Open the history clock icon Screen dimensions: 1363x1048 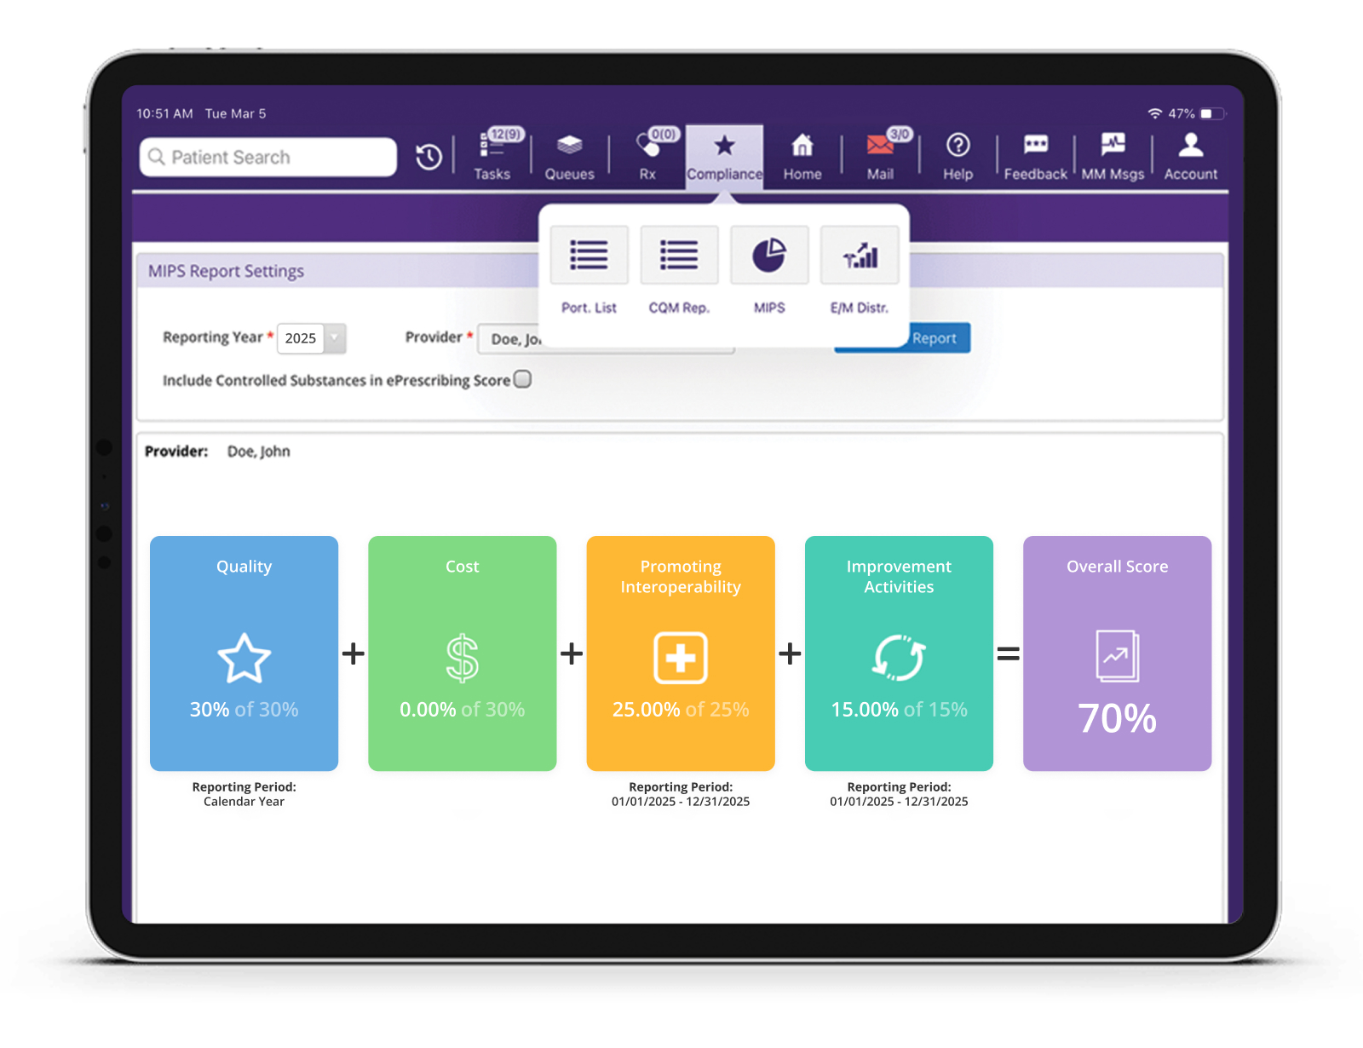pos(428,157)
